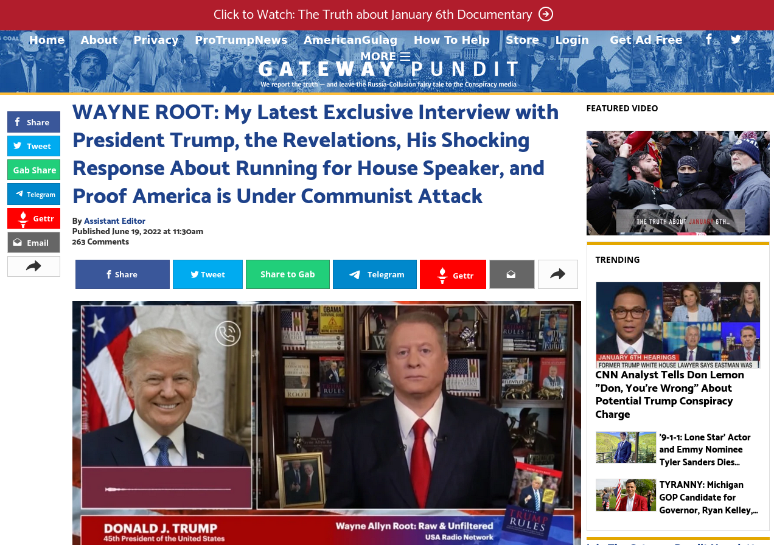The width and height of the screenshot is (774, 545).
Task: Click the sidebar Facebook Share button
Action: (33, 122)
